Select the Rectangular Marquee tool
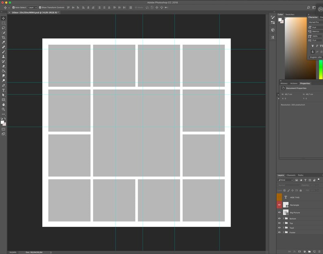The image size is (323, 254). pos(4,23)
